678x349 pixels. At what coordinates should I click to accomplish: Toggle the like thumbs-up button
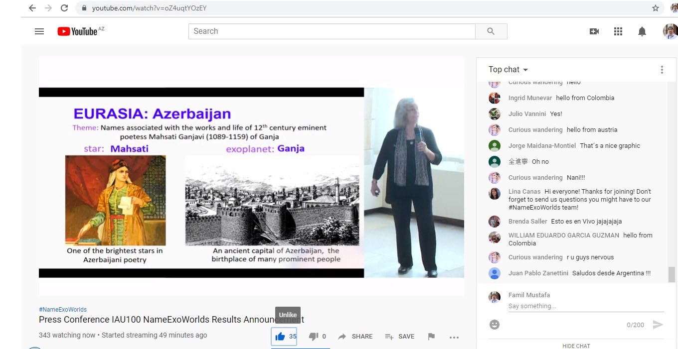click(280, 337)
